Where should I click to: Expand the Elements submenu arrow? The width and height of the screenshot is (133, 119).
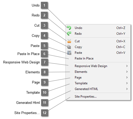pos(127,72)
